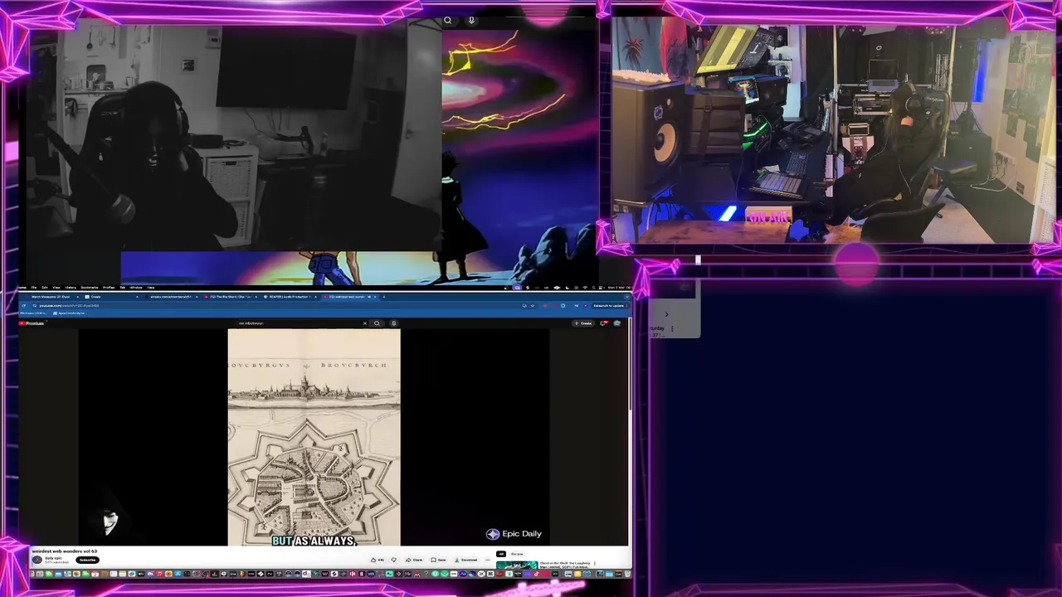Screen dimensions: 1062x597
Task: Open the History menu
Action: click(x=71, y=288)
